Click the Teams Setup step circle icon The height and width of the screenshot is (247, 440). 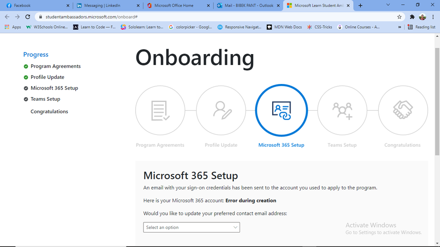point(342,110)
